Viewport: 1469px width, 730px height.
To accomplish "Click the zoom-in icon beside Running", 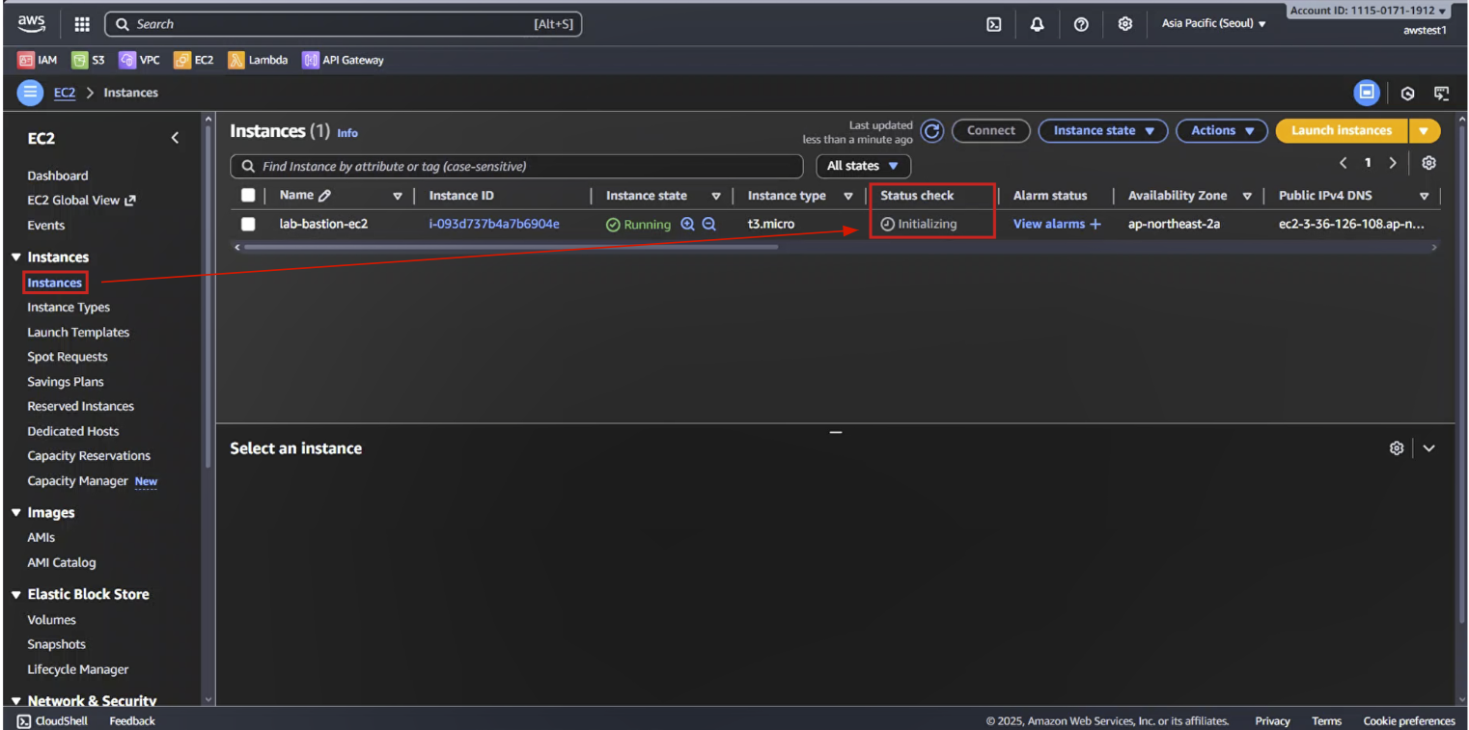I will point(687,224).
